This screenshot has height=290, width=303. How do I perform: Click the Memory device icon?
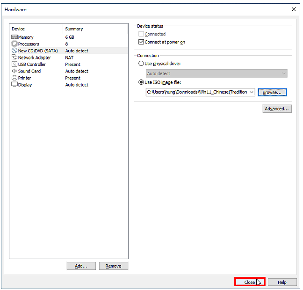(14, 37)
